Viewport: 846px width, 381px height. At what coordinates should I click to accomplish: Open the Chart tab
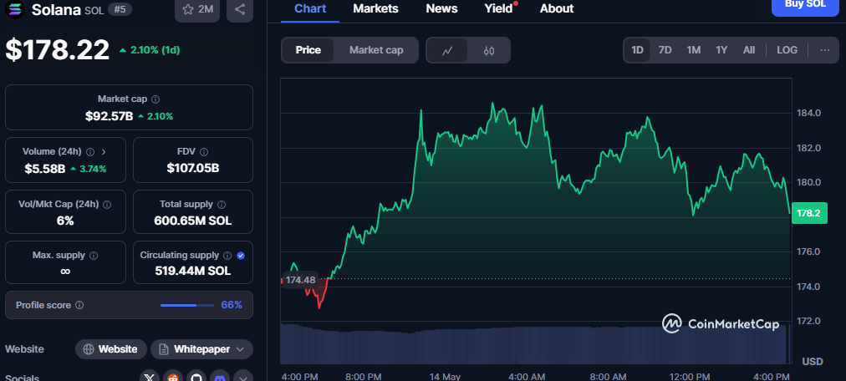[310, 8]
